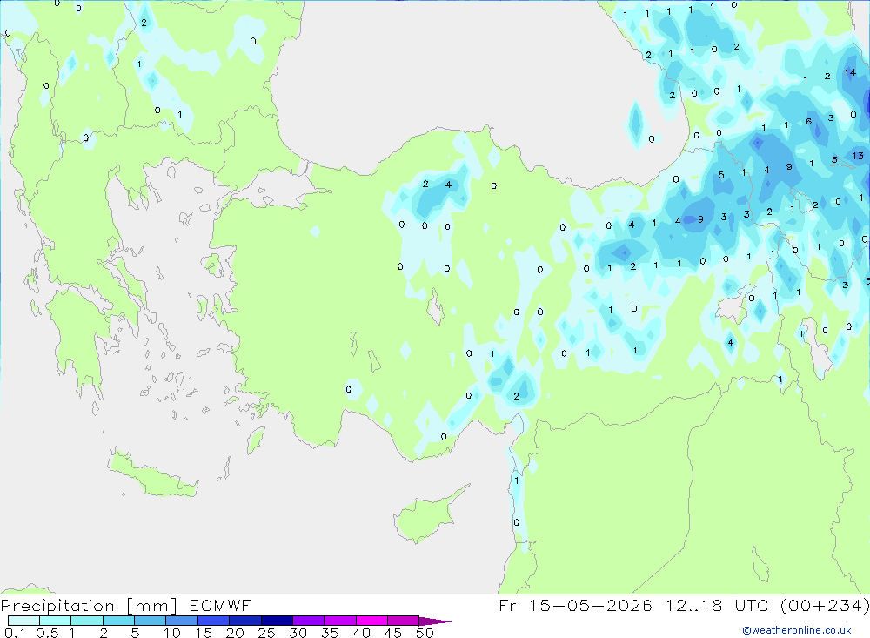Pick the 40–45 mm magenta legend swatch
Viewport: 870px width, 638px height.
[371, 621]
